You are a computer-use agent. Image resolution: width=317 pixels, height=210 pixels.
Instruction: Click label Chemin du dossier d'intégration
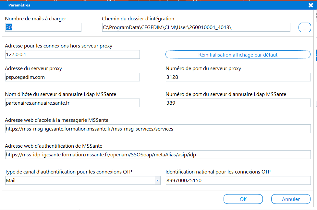[138, 19]
